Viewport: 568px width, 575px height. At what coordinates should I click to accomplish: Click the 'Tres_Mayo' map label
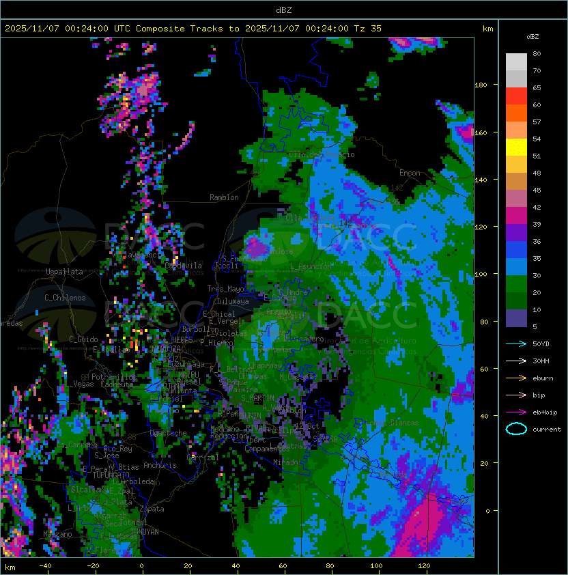click(225, 289)
